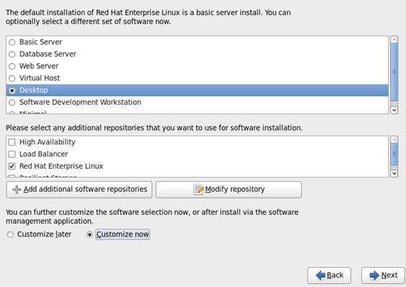Image resolution: width=406 pixels, height=287 pixels.
Task: Select the Web Server radio button
Action: point(12,67)
